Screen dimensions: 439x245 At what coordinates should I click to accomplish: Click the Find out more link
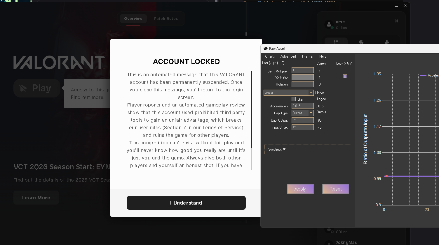click(x=88, y=97)
